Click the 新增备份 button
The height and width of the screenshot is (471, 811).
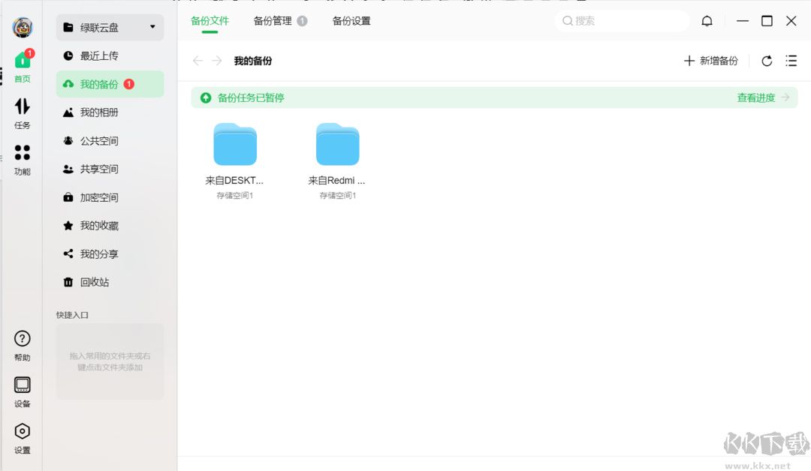(x=712, y=61)
